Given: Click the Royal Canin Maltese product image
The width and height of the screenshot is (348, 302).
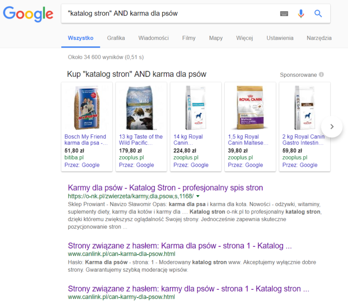Looking at the screenshot, I should click(250, 108).
